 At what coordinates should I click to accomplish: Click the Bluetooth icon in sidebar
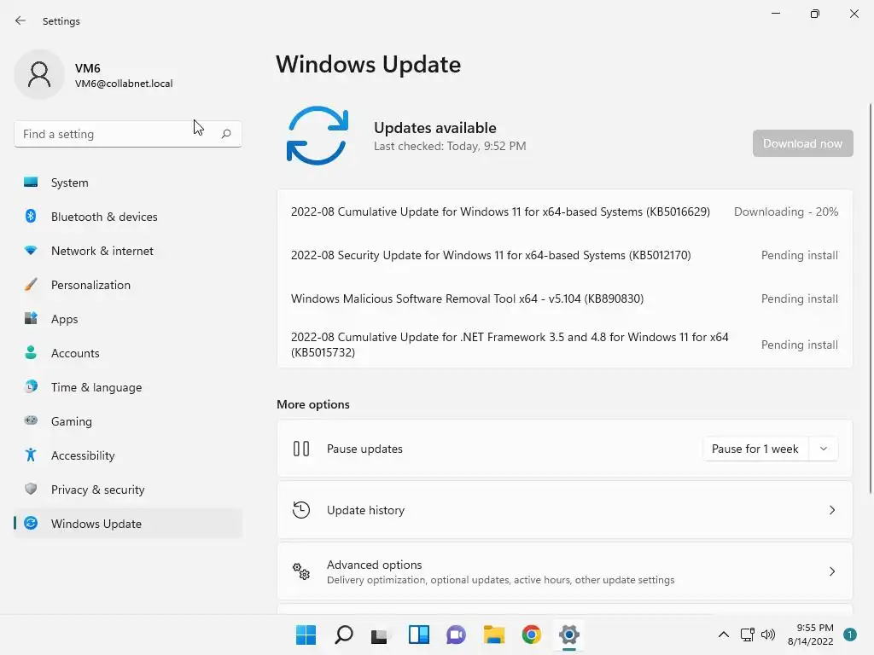coord(31,216)
